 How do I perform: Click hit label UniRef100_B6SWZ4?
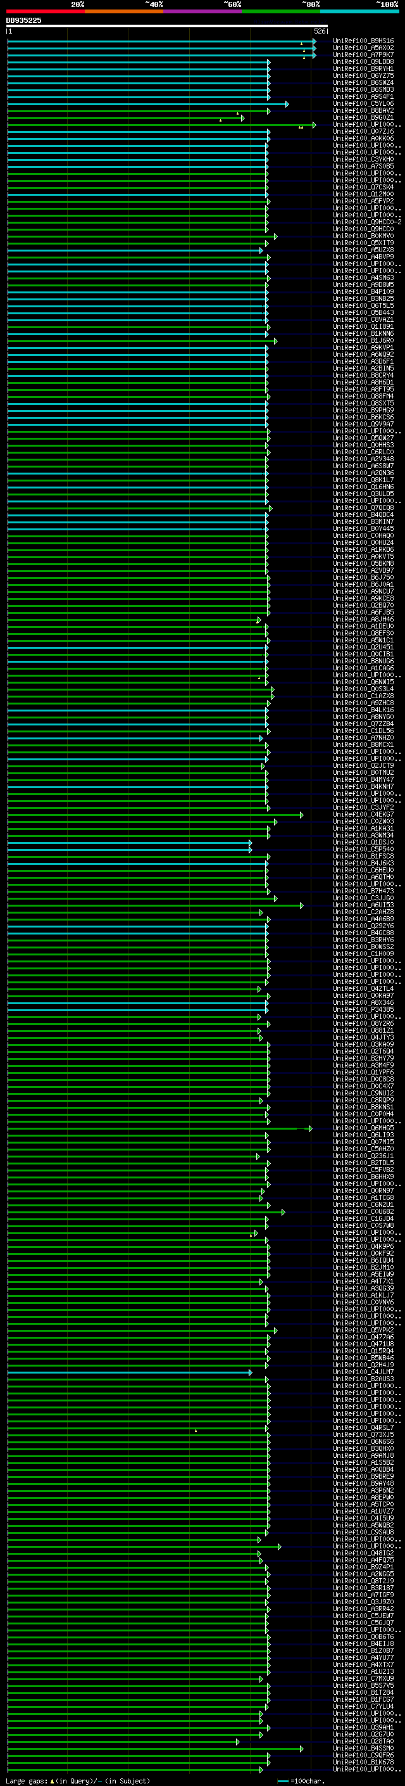[363, 82]
